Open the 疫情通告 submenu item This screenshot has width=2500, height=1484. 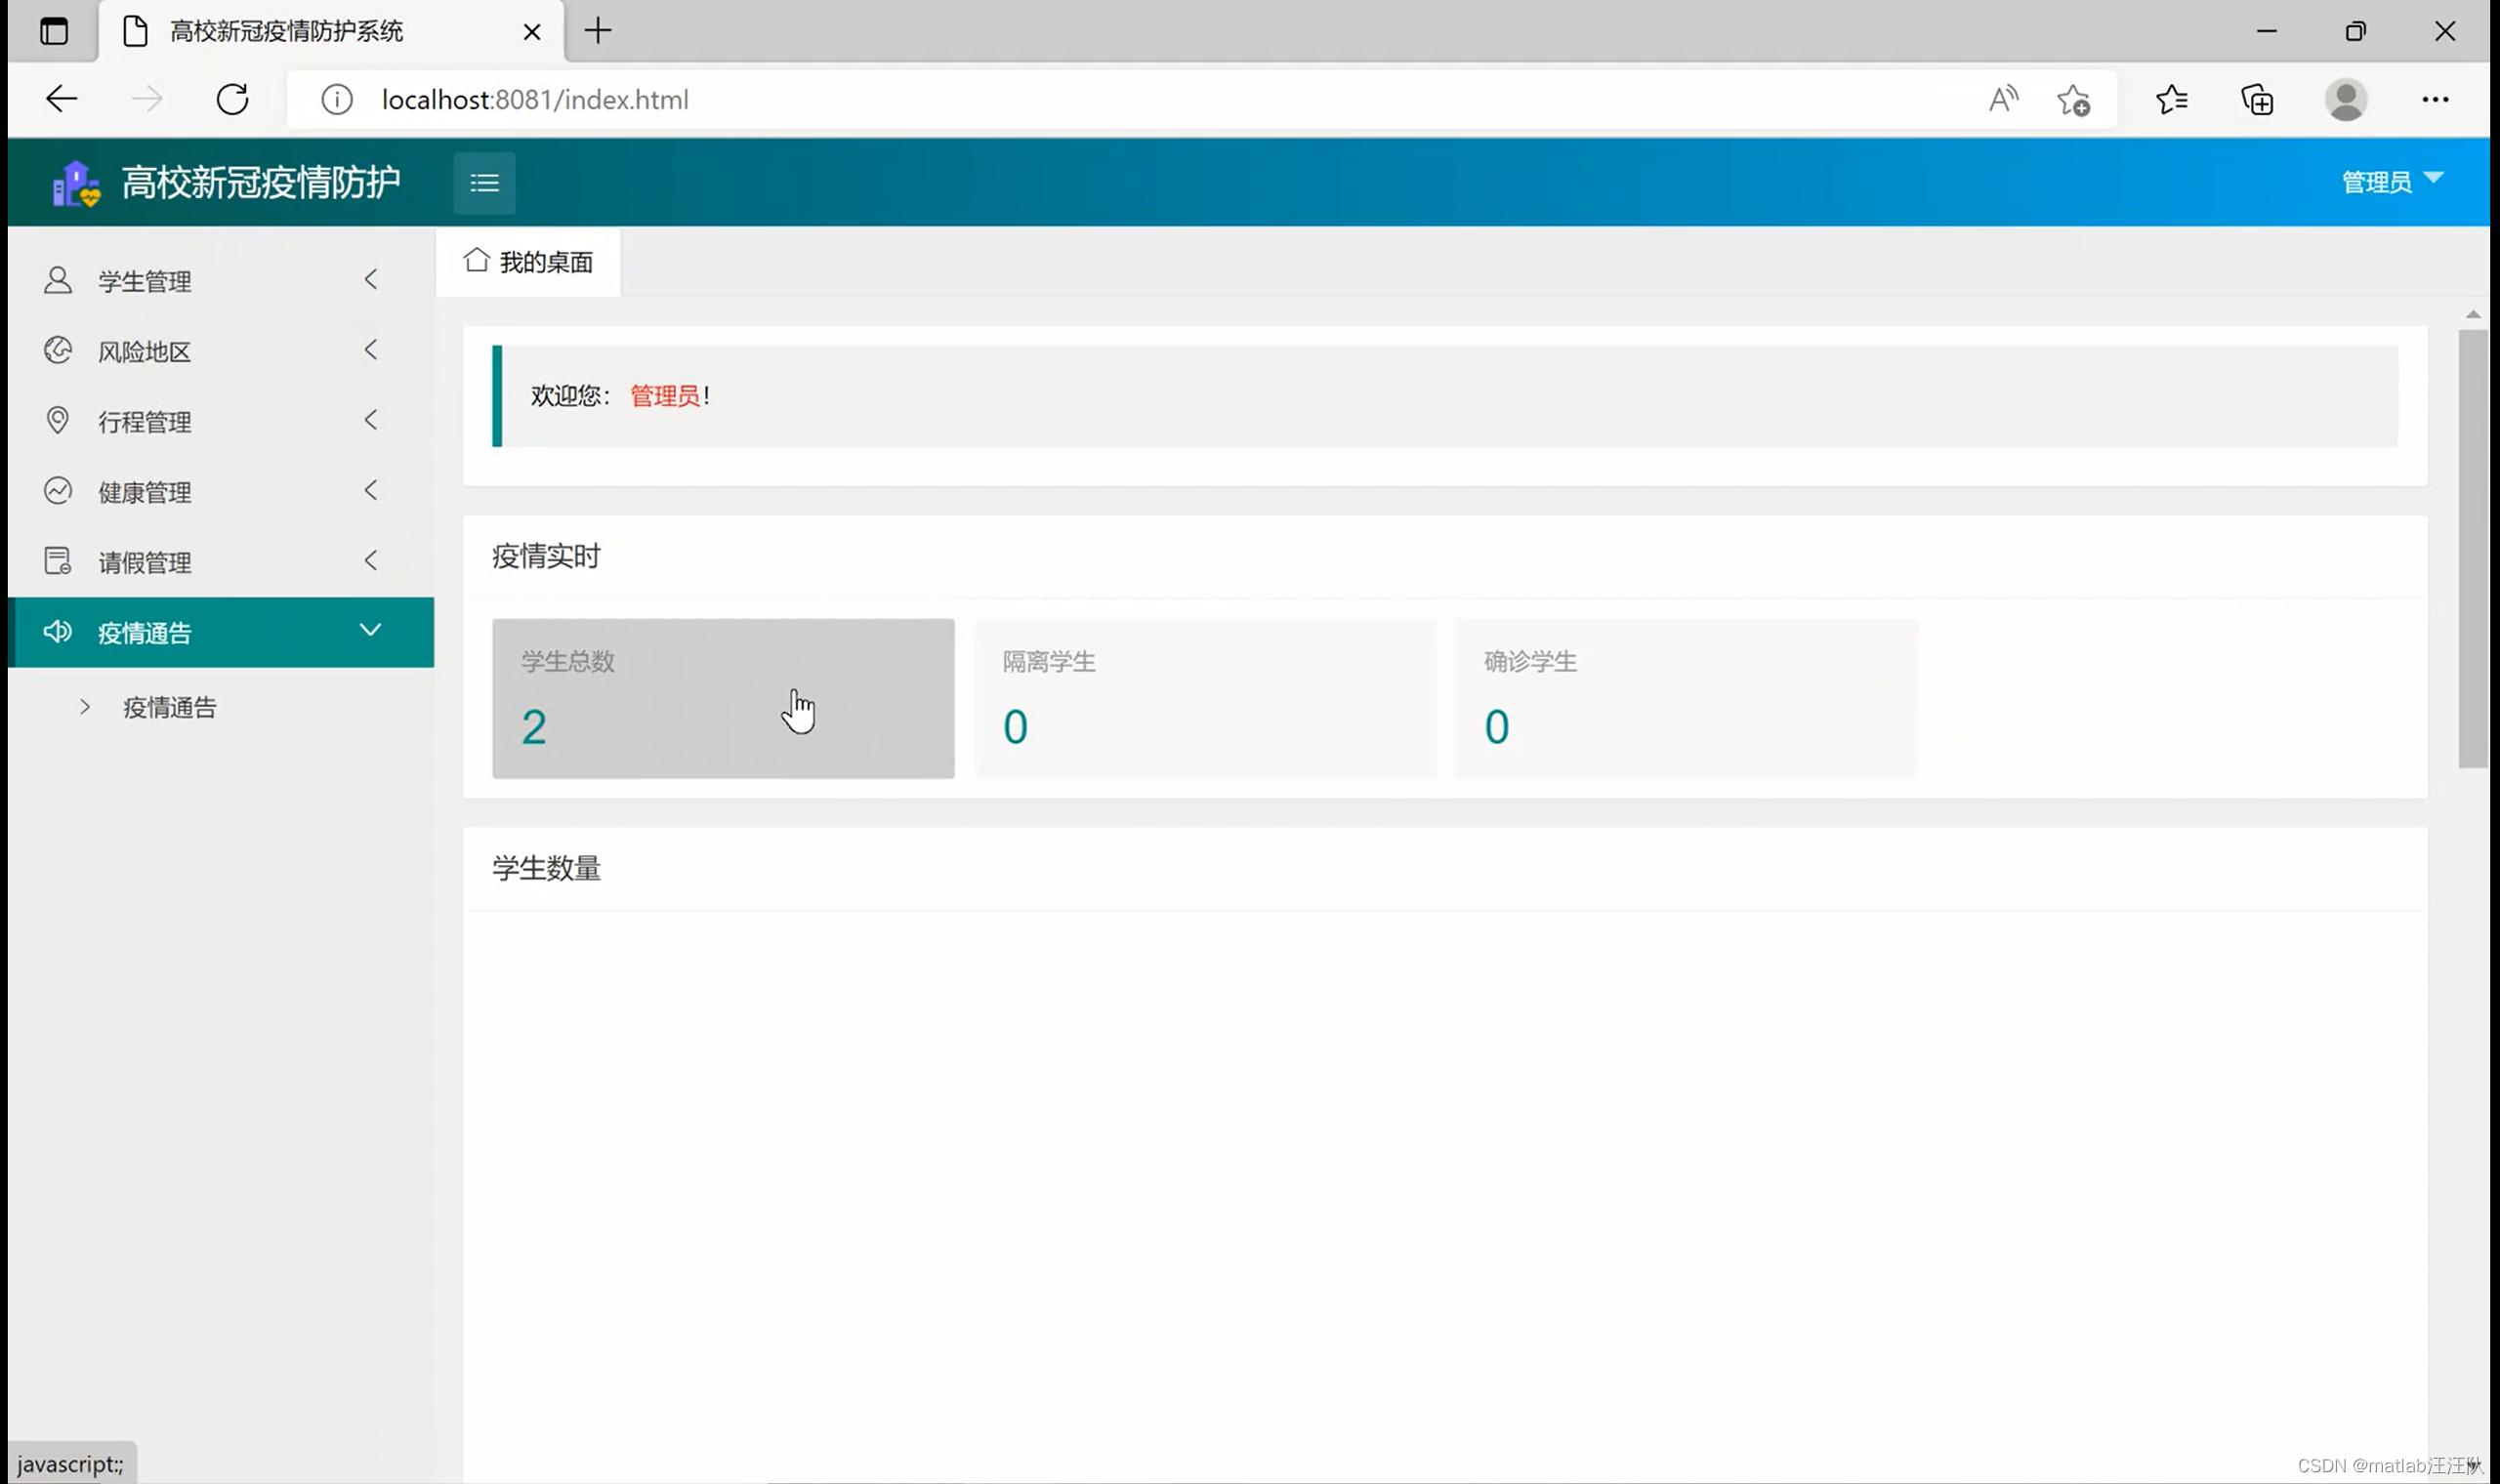coord(169,708)
